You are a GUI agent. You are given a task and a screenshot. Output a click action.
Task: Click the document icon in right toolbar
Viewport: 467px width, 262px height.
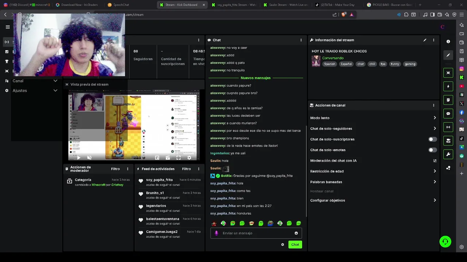pos(448,100)
